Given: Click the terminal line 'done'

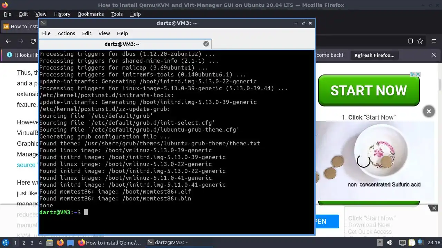Looking at the screenshot, I should [46, 205].
